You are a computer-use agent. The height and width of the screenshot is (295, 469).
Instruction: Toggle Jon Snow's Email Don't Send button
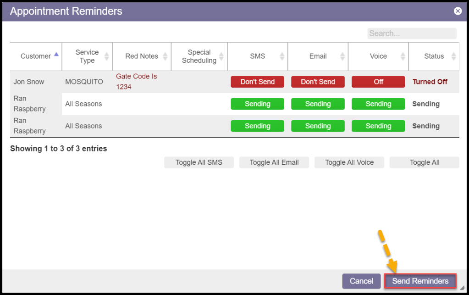click(x=318, y=82)
